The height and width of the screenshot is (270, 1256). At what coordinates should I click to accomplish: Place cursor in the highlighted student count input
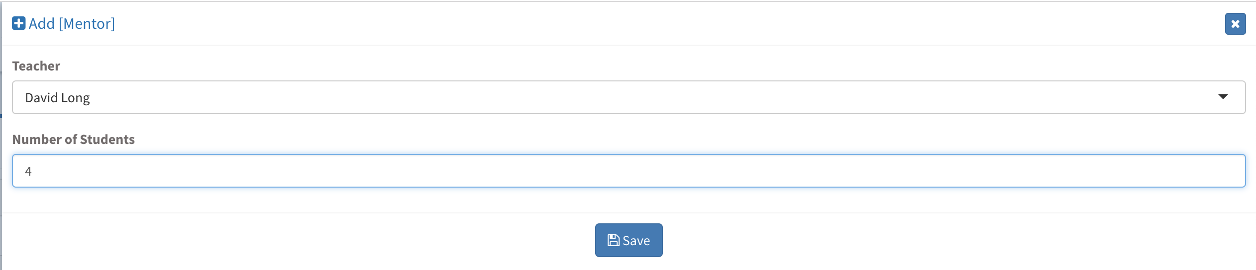point(628,171)
